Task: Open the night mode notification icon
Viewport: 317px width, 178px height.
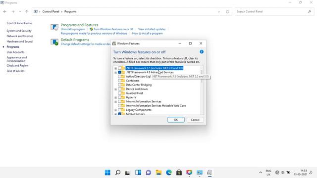Action: (x=311, y=173)
